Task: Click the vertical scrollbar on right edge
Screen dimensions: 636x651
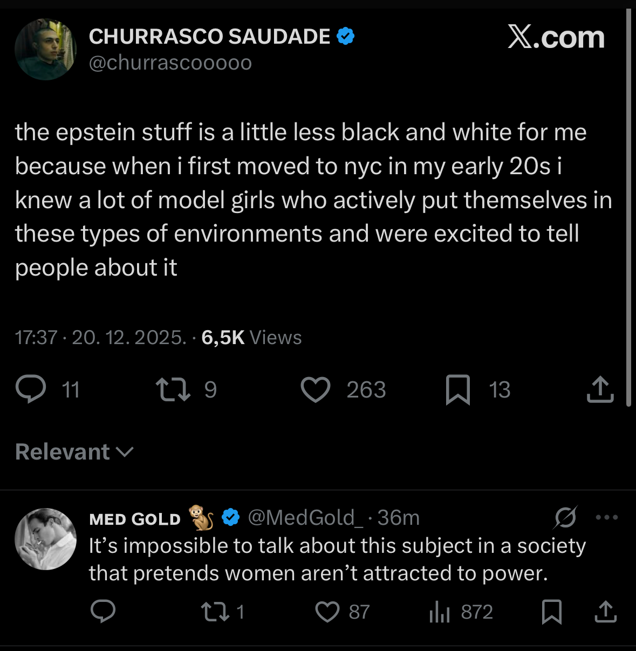Action: click(x=628, y=208)
